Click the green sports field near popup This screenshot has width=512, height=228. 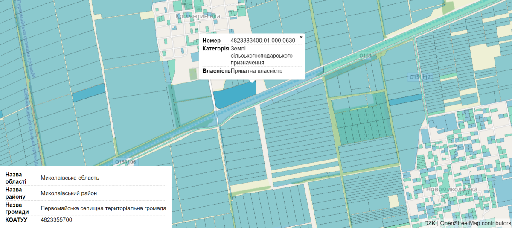[194, 73]
